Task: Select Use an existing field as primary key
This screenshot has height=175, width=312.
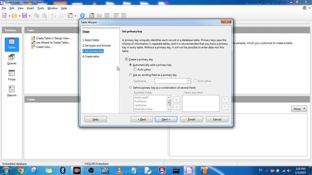Action: coord(130,75)
